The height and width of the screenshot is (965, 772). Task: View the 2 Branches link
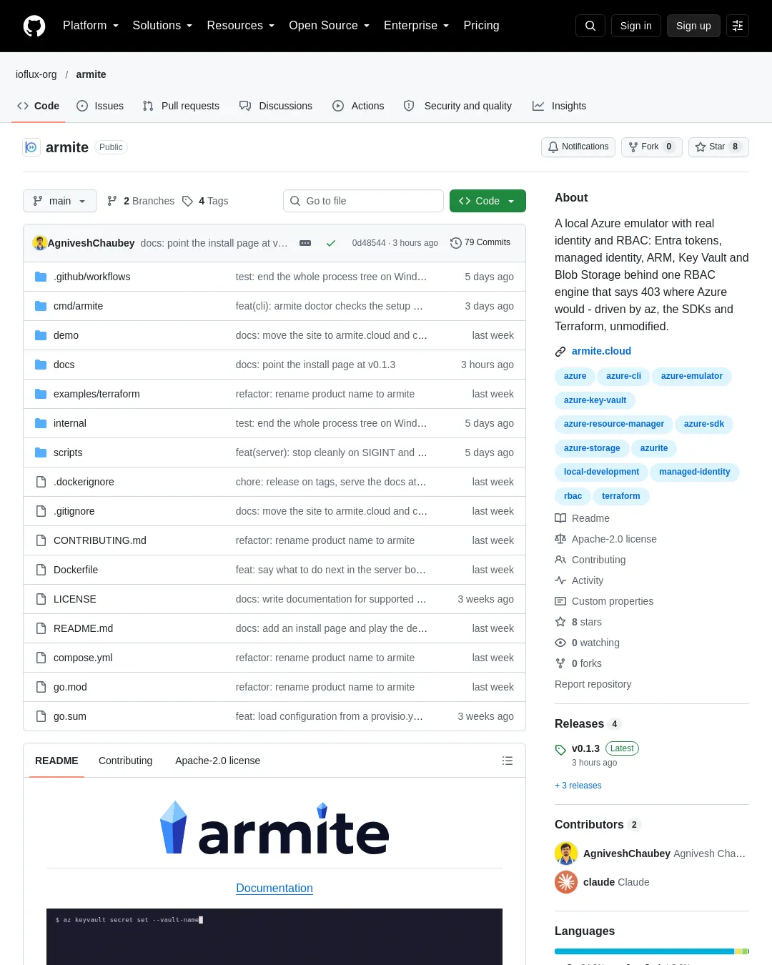(x=141, y=201)
